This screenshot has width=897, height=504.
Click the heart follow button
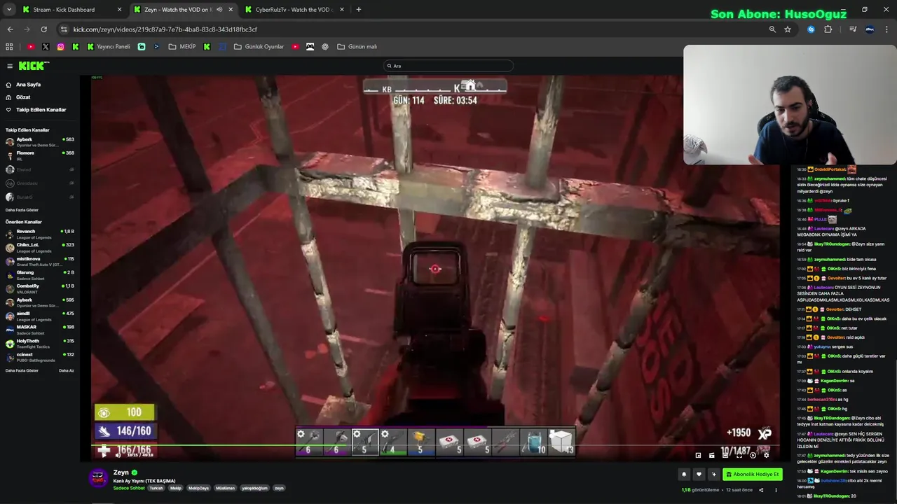pyautogui.click(x=699, y=475)
